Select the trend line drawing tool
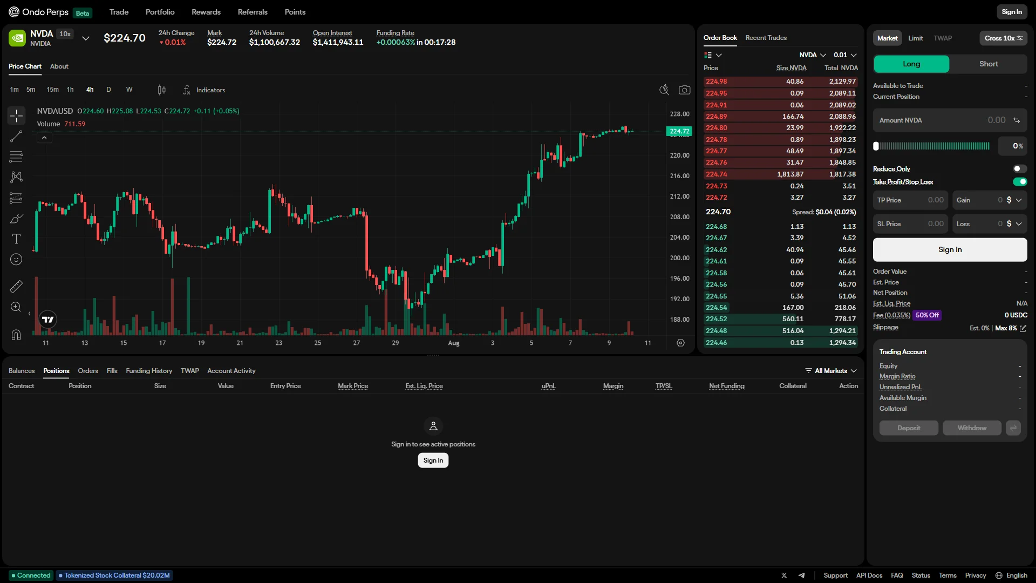The height and width of the screenshot is (583, 1036). coord(16,136)
